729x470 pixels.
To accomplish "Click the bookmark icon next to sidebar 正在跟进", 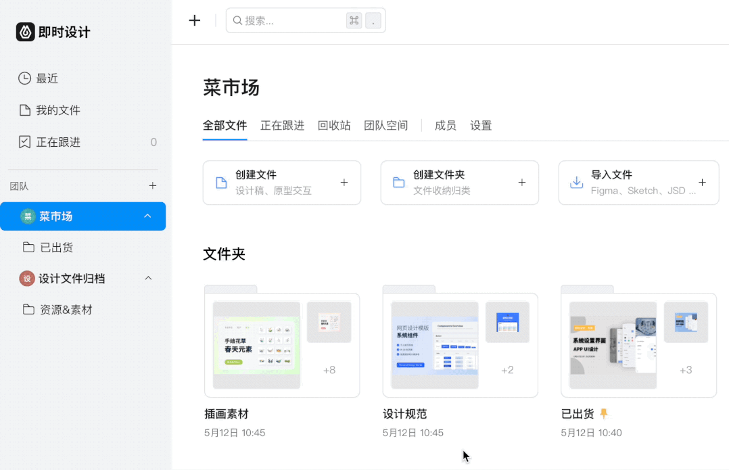I will coord(24,142).
